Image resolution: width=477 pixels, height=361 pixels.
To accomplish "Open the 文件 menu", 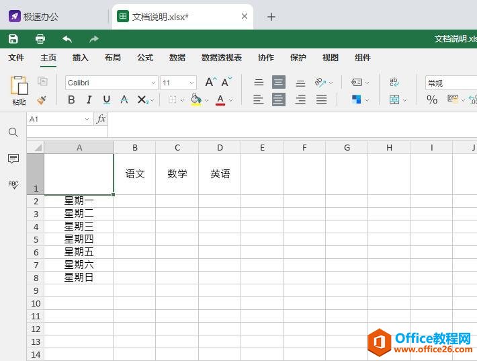I will (16, 58).
